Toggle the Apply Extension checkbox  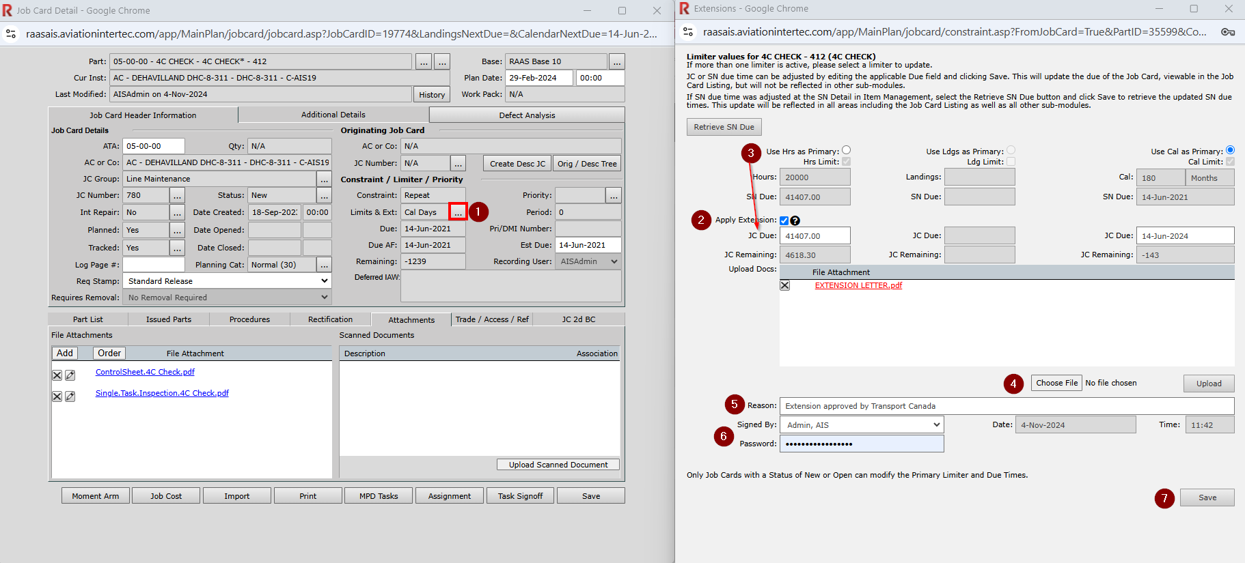pyautogui.click(x=784, y=220)
